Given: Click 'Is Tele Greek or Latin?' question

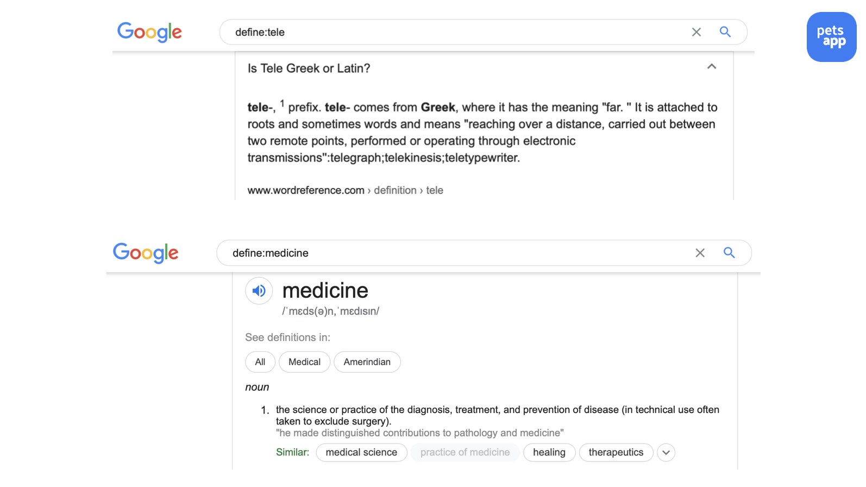Looking at the screenshot, I should click(x=309, y=68).
